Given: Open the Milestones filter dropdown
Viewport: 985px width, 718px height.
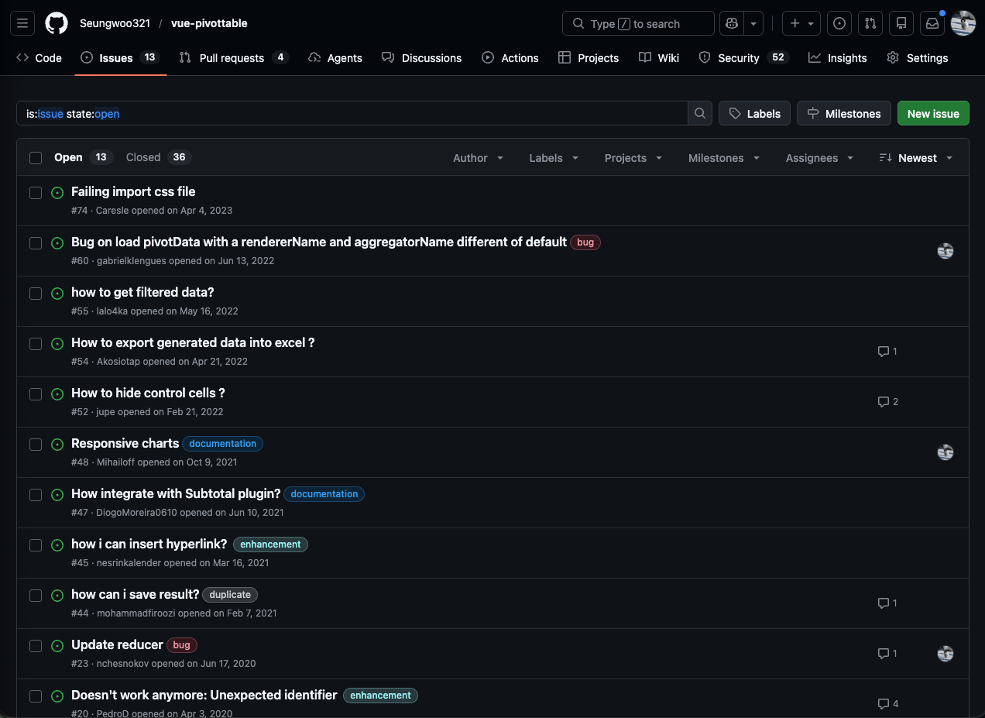Looking at the screenshot, I should pyautogui.click(x=722, y=157).
